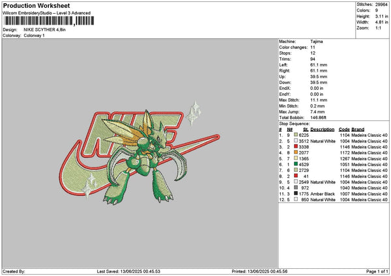
Task: Select the max jump value 7.4 mm
Action: click(x=317, y=112)
